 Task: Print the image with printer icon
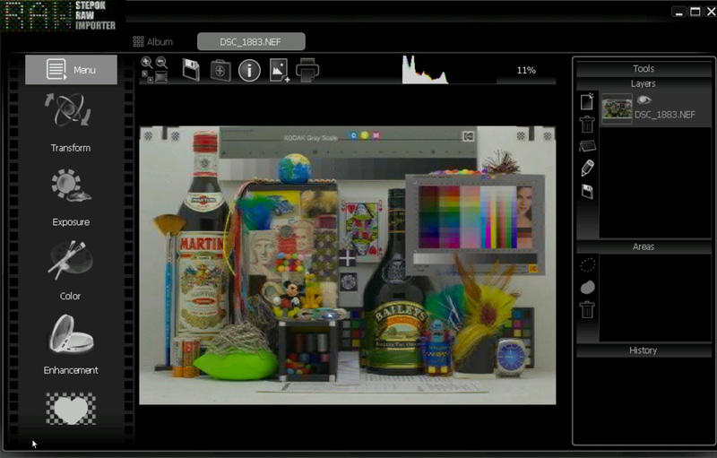click(307, 70)
